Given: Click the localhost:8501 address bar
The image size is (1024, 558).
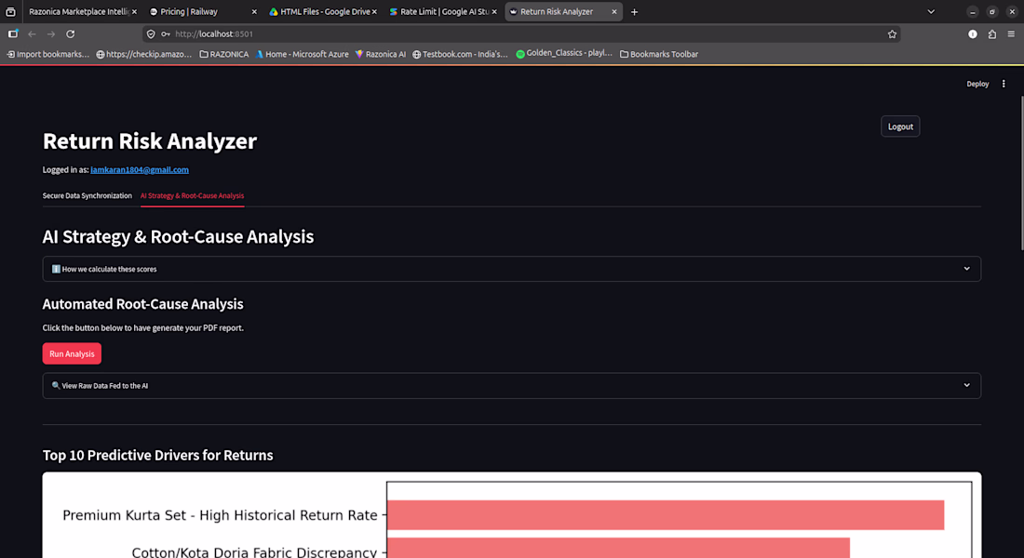Looking at the screenshot, I should coord(522,33).
